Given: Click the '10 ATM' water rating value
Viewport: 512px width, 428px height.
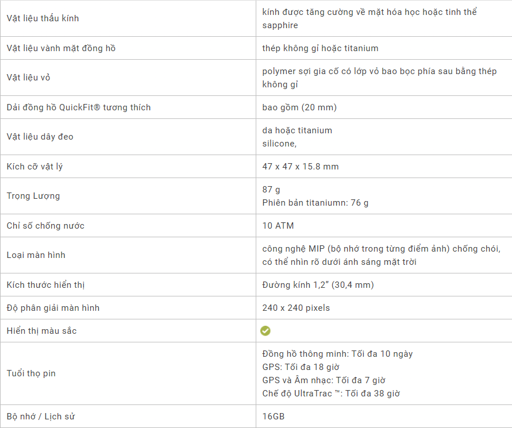Looking at the screenshot, I should point(278,226).
